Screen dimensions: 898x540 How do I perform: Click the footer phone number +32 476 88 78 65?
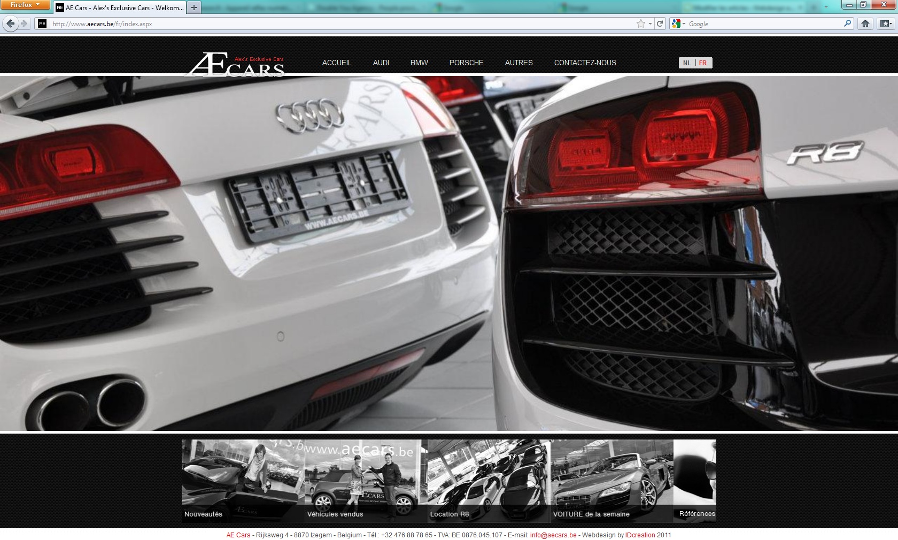click(407, 535)
